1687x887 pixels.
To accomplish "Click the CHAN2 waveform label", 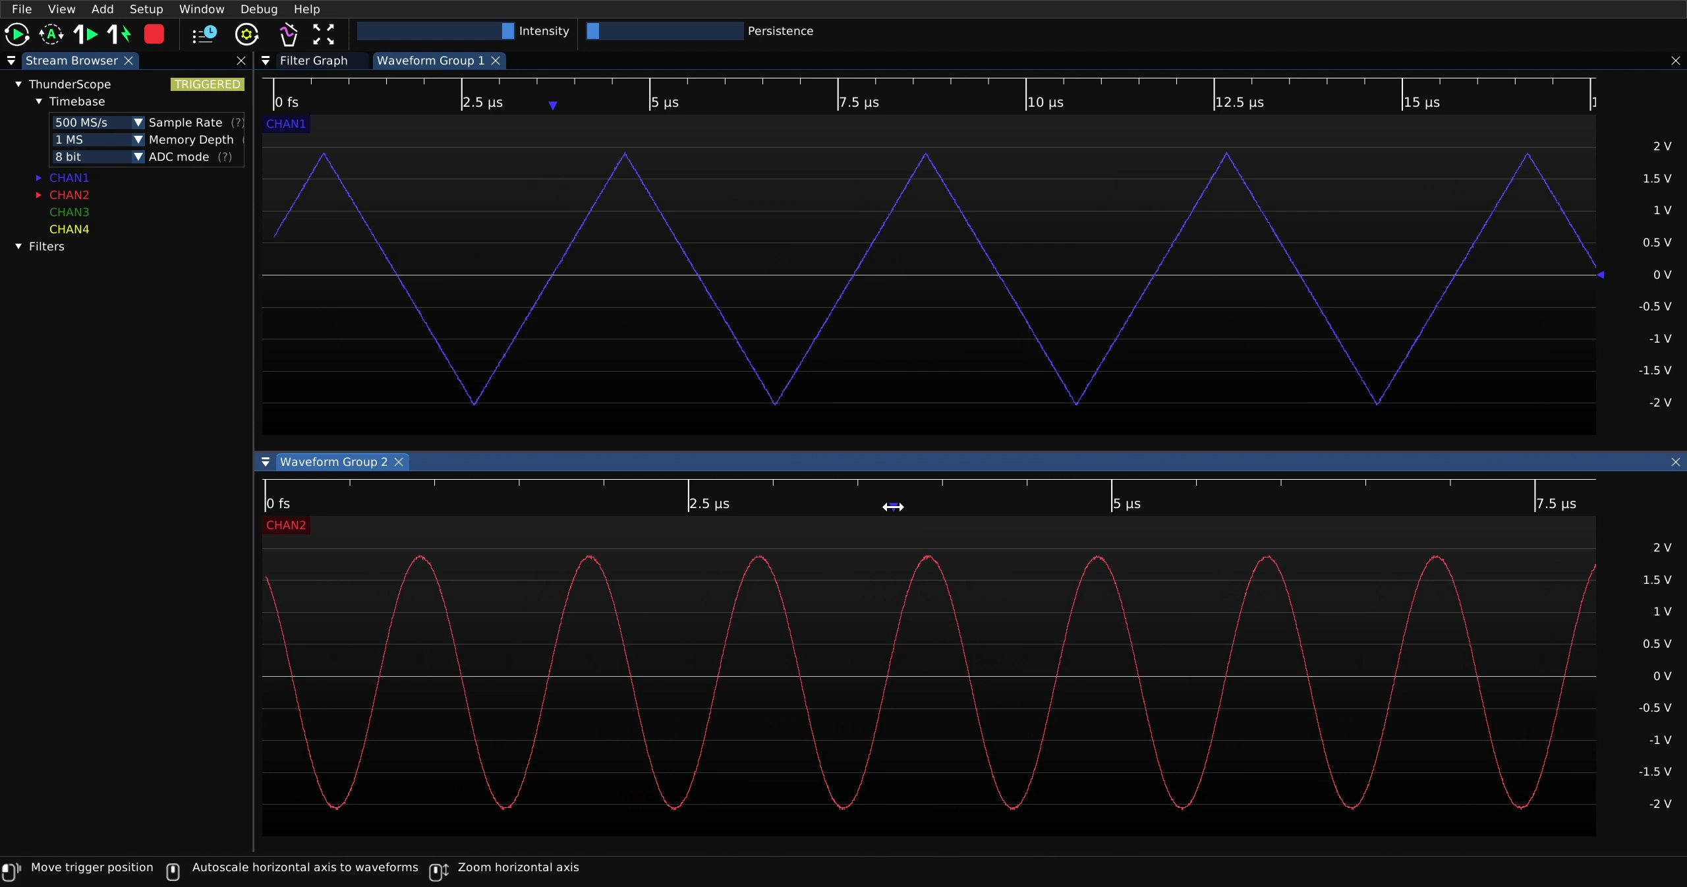I will point(286,525).
